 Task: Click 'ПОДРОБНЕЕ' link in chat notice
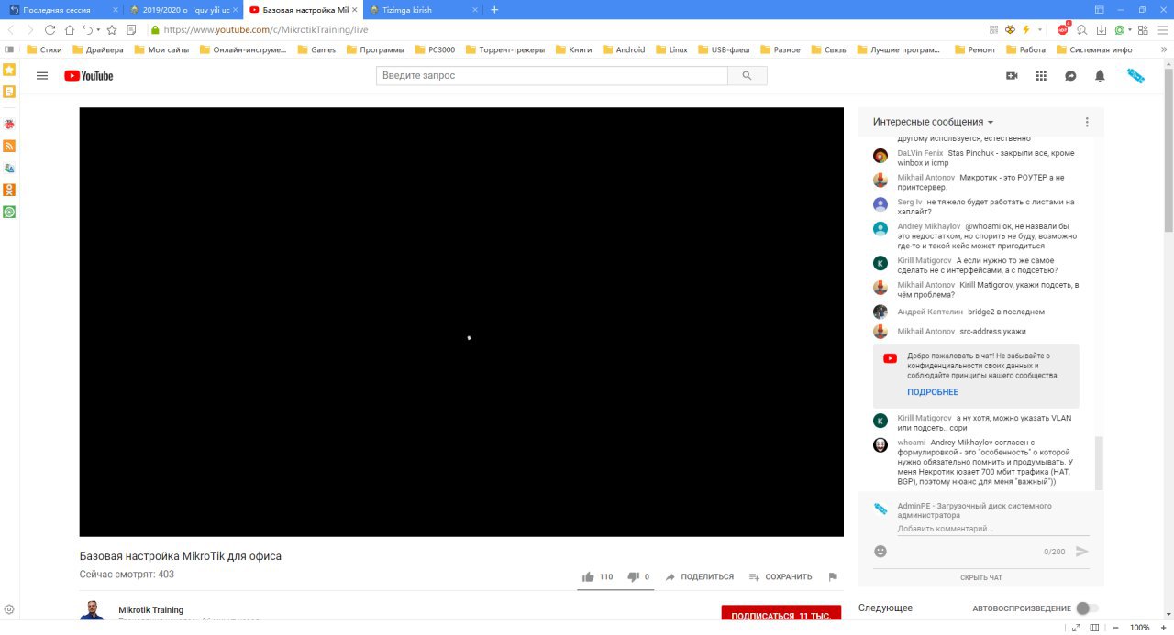[933, 392]
